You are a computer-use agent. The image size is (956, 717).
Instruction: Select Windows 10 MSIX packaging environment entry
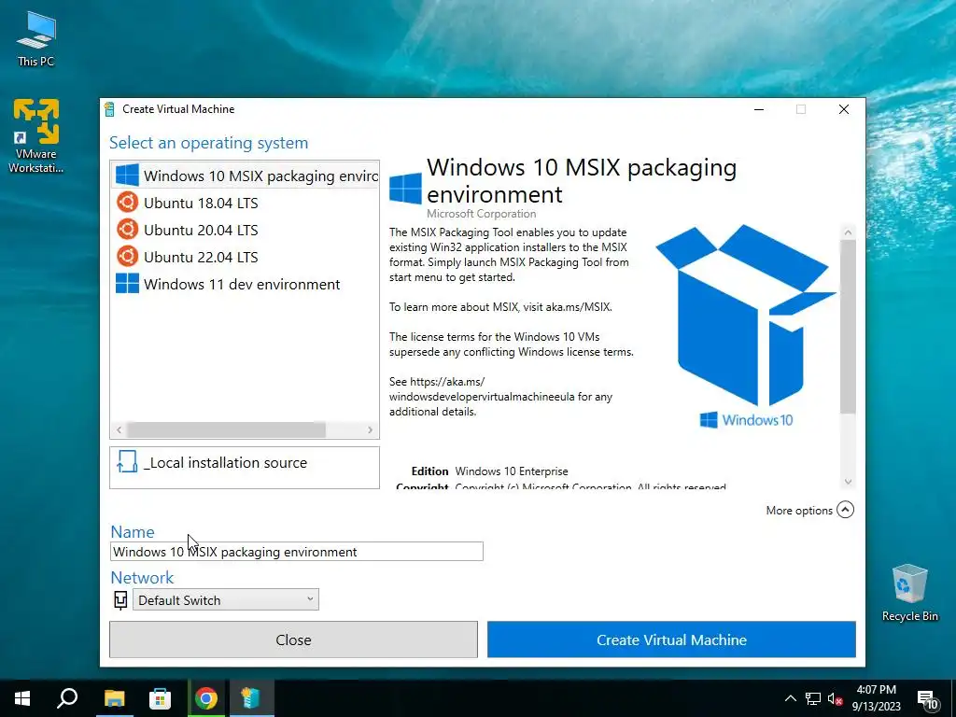(x=246, y=176)
